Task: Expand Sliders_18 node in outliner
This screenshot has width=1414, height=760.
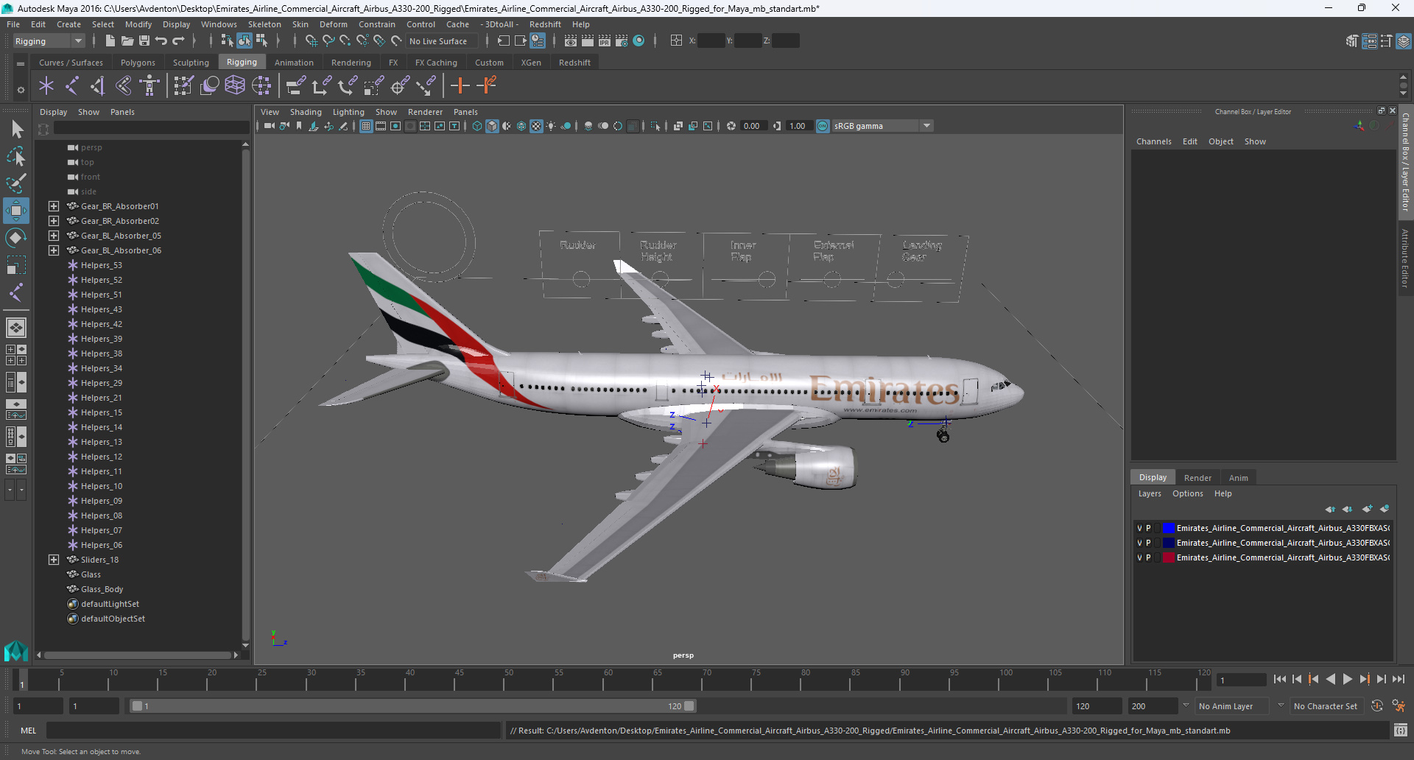Action: (x=54, y=560)
